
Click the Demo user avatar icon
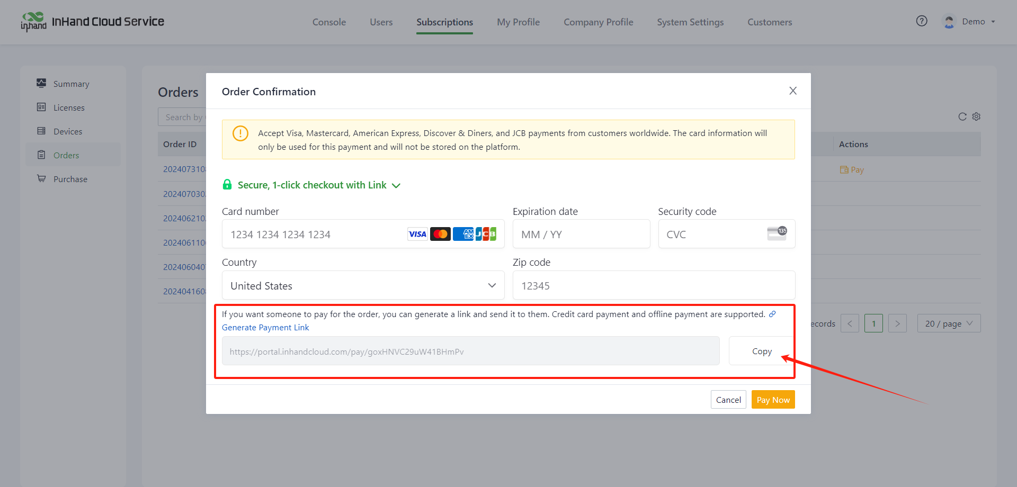(x=949, y=22)
